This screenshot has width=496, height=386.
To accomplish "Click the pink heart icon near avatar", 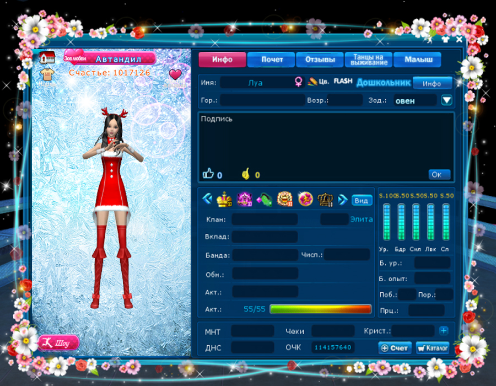I will 175,74.
